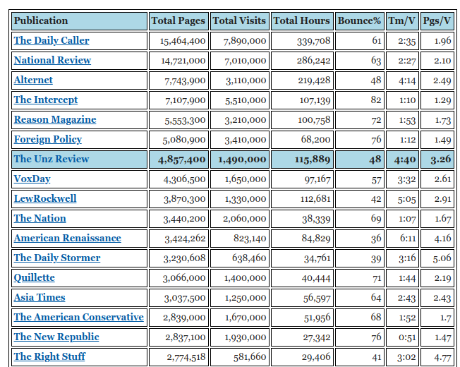This screenshot has height=367, width=460.
Task: Select the 3,037,500 pages cell
Action: click(x=178, y=297)
